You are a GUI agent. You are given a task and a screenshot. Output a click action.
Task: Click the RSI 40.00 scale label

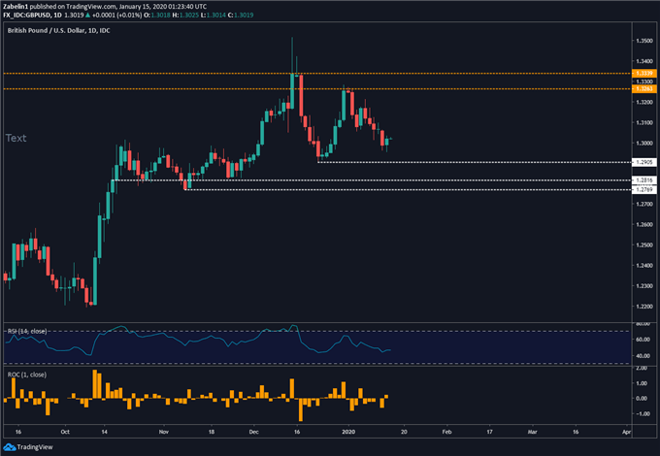(643, 356)
